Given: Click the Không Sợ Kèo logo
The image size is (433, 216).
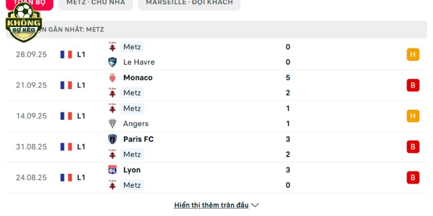Looking at the screenshot, I should [23, 23].
